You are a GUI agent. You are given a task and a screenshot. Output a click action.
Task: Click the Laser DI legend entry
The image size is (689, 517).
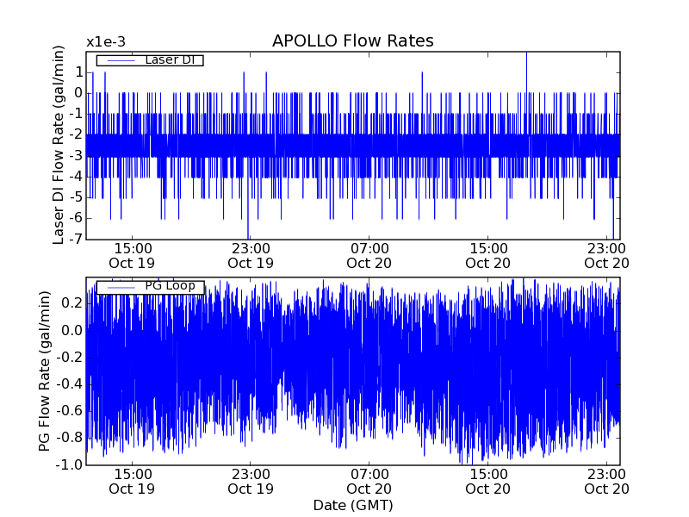(x=150, y=60)
